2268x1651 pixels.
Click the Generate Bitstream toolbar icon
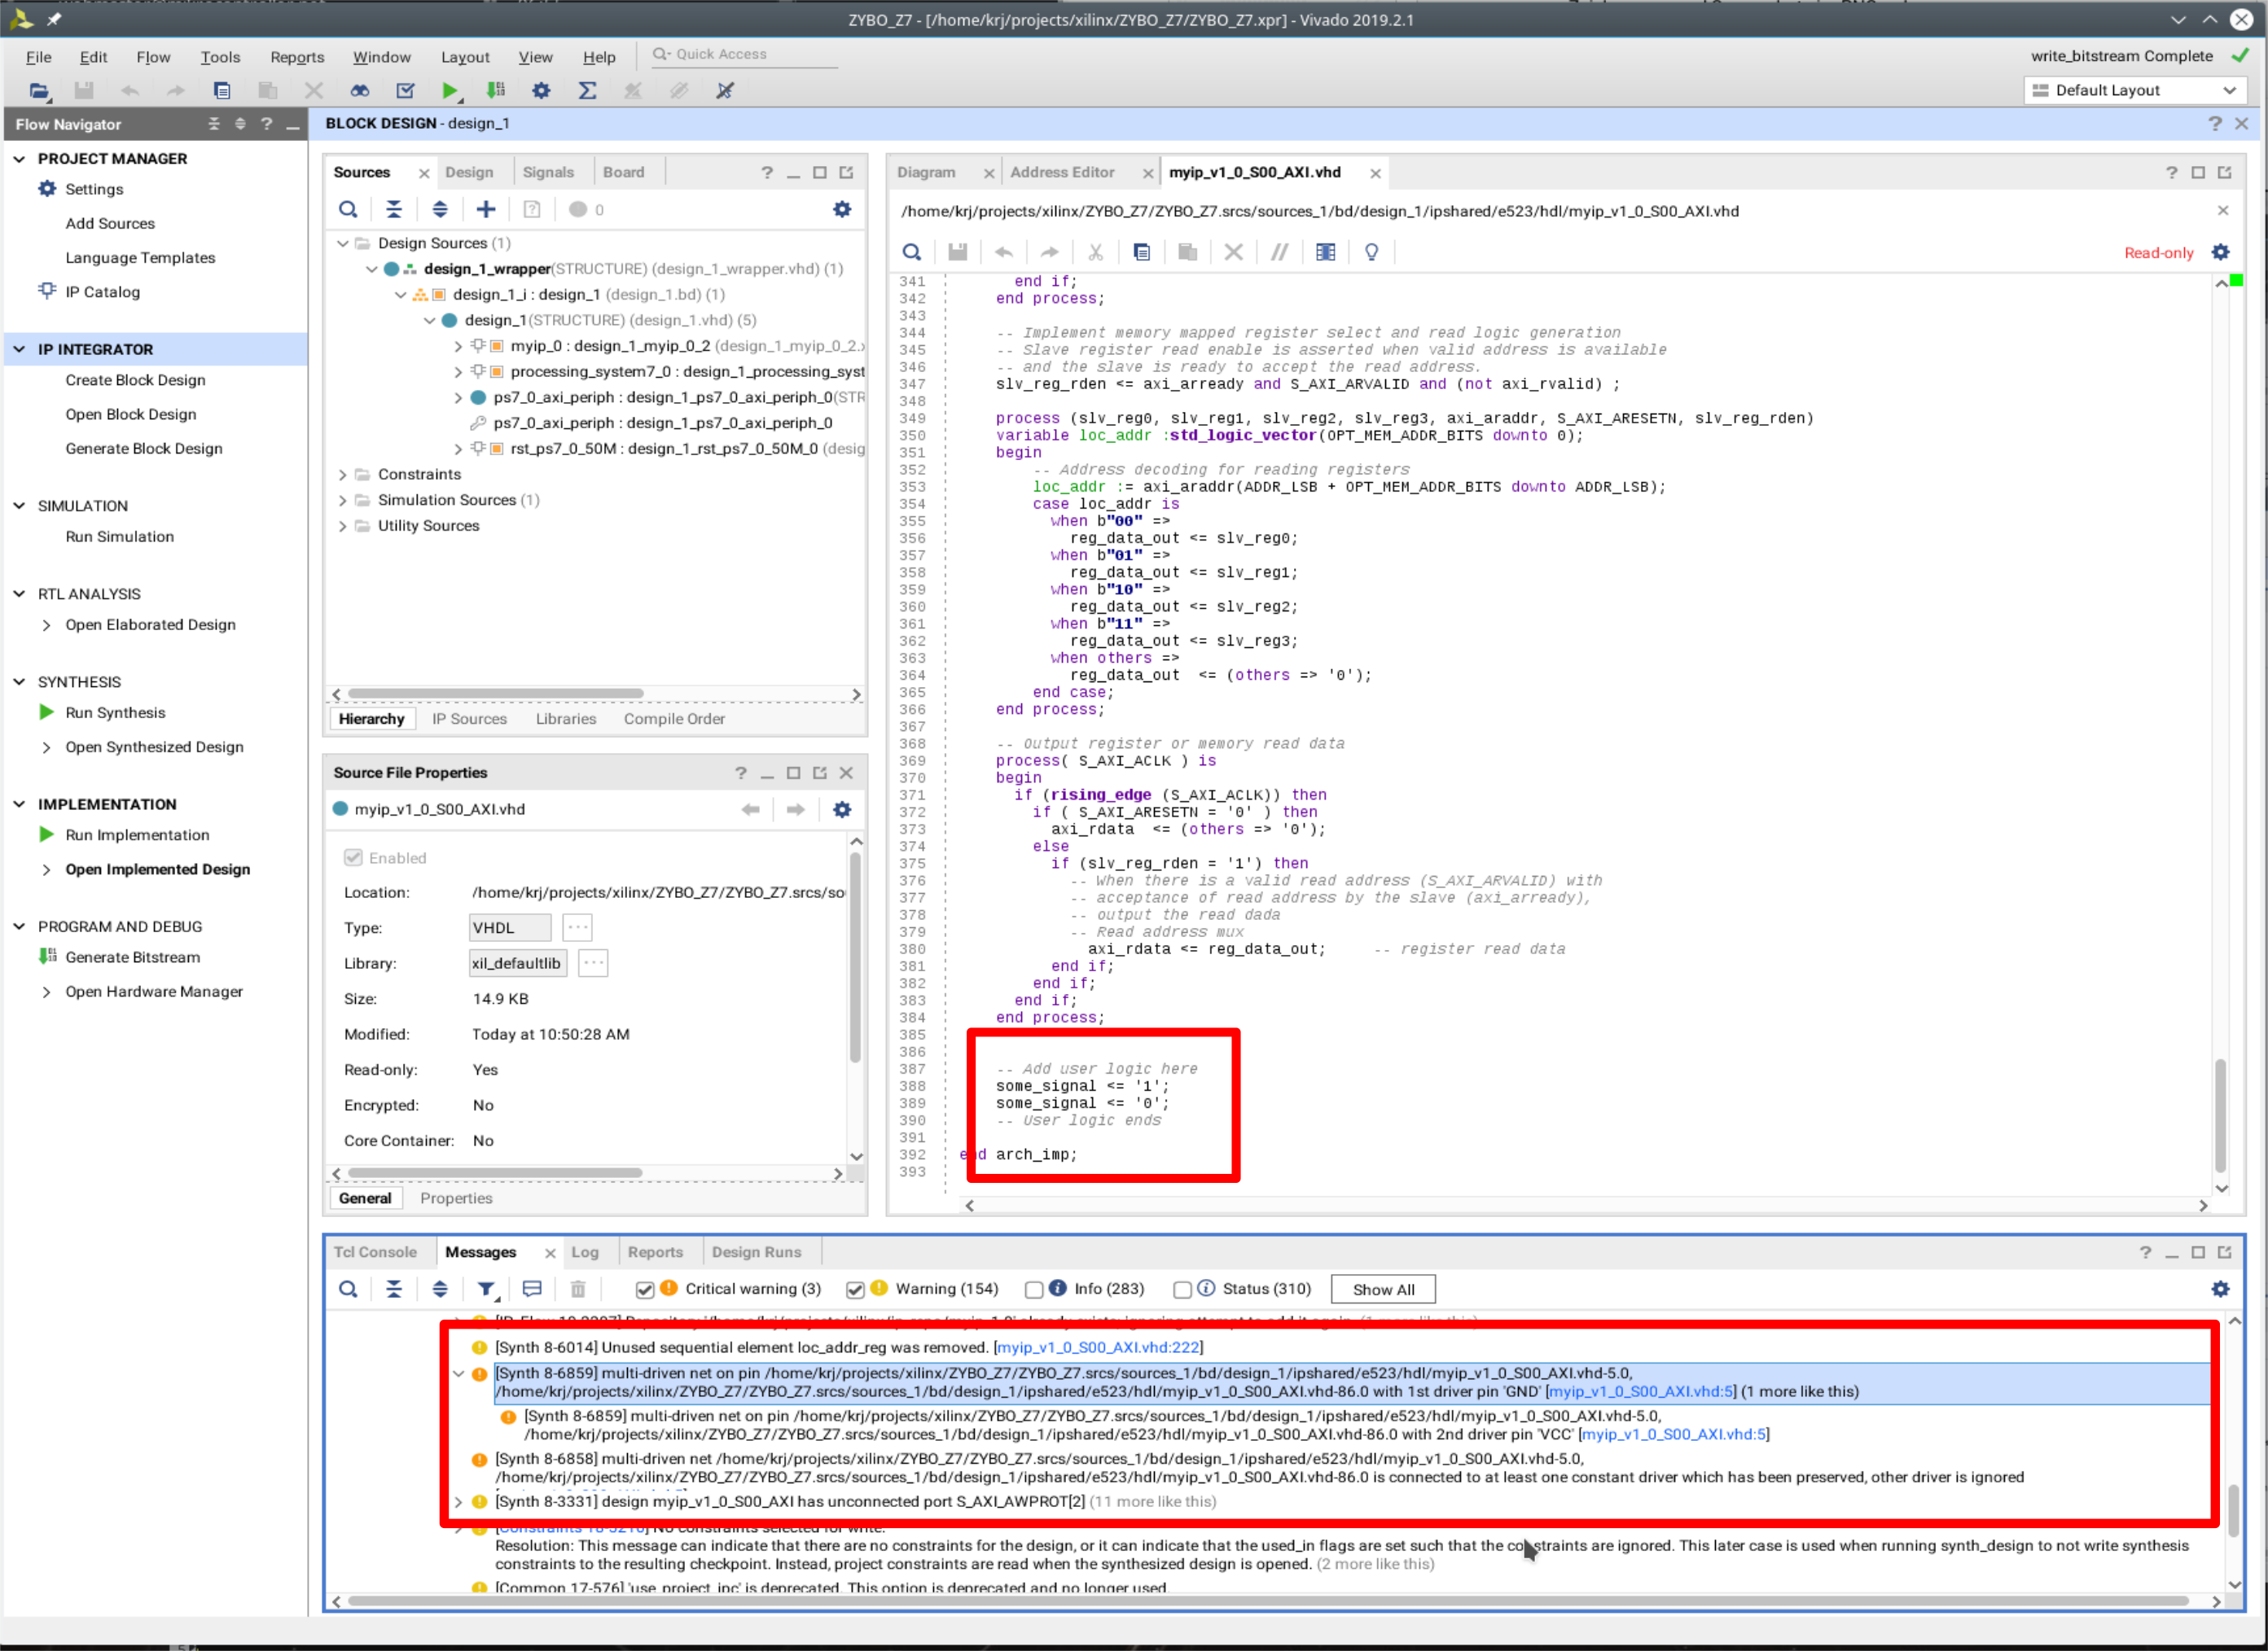pos(495,91)
